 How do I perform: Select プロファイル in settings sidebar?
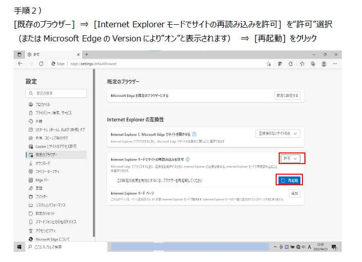tap(43, 104)
